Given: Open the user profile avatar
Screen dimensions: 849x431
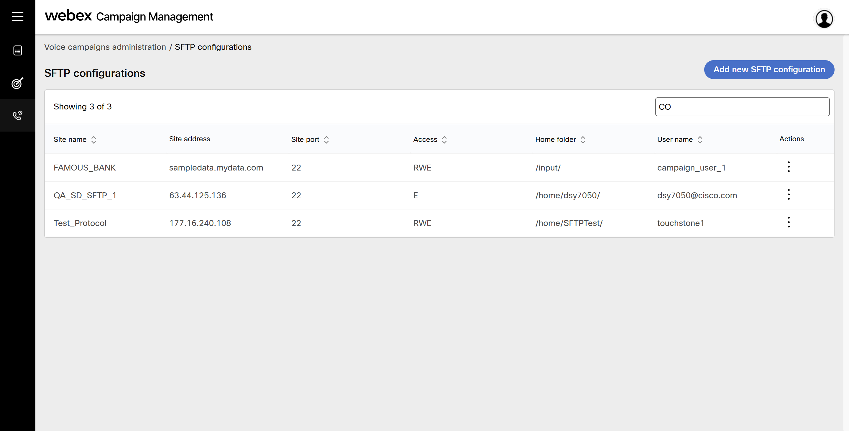Looking at the screenshot, I should pyautogui.click(x=824, y=19).
